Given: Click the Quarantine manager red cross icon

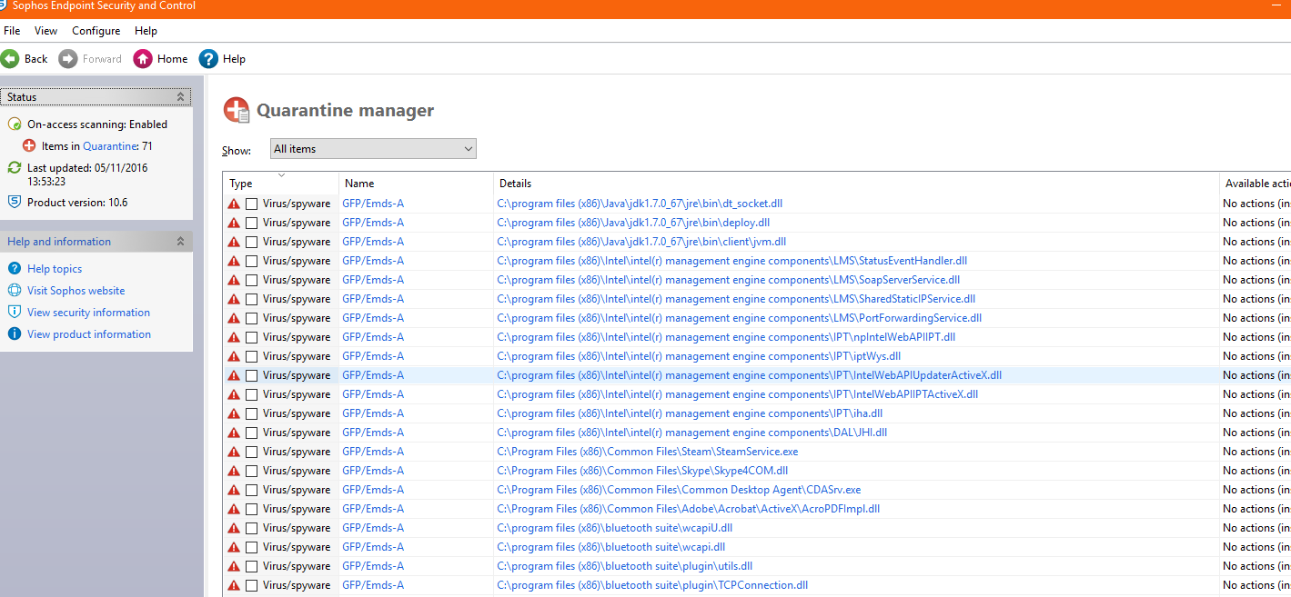Looking at the screenshot, I should (237, 111).
